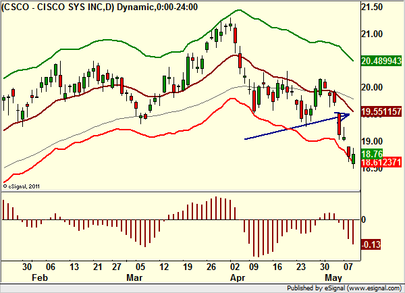Click the 30 date label before May
Screen dimensions: 405x293
click(325, 267)
